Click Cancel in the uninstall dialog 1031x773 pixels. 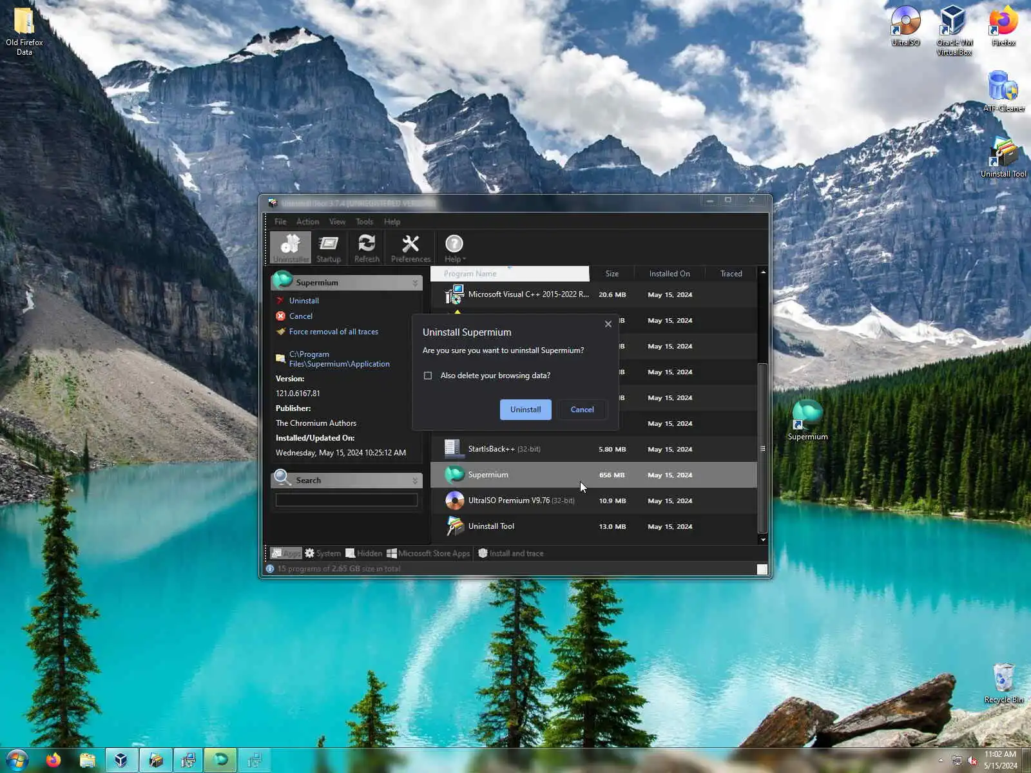583,410
